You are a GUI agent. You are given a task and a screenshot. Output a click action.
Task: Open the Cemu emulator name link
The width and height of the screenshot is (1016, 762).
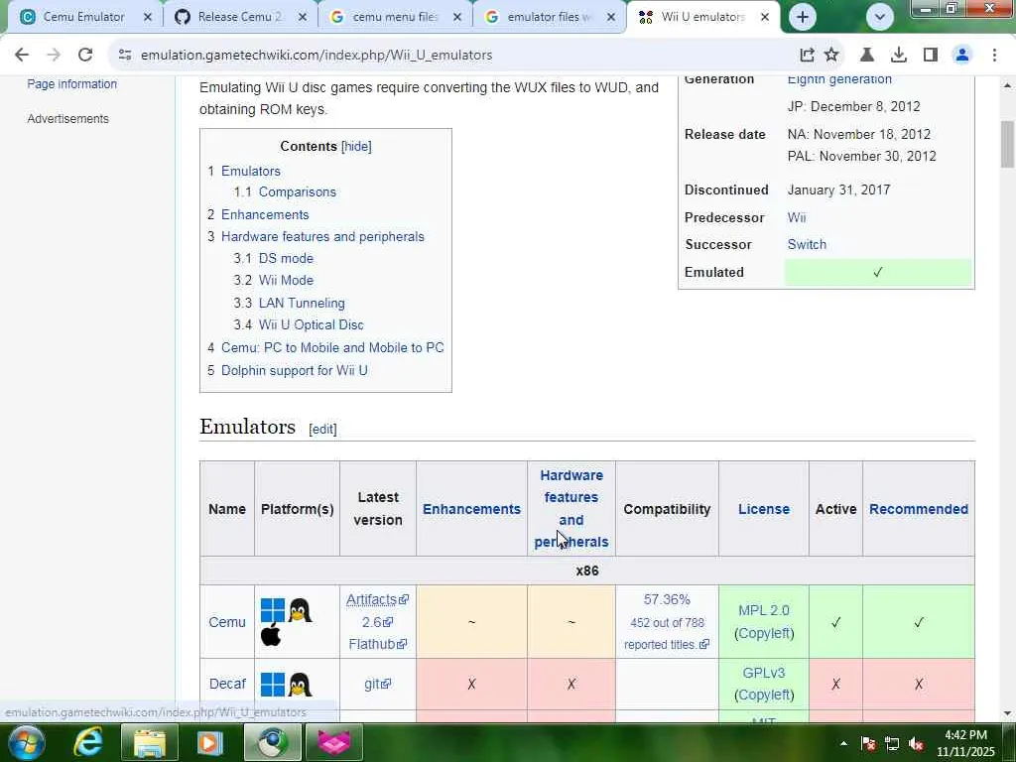pos(227,622)
